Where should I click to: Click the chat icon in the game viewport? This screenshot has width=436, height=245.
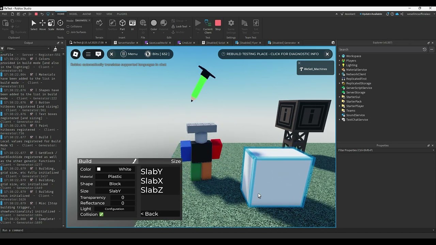pos(98,54)
